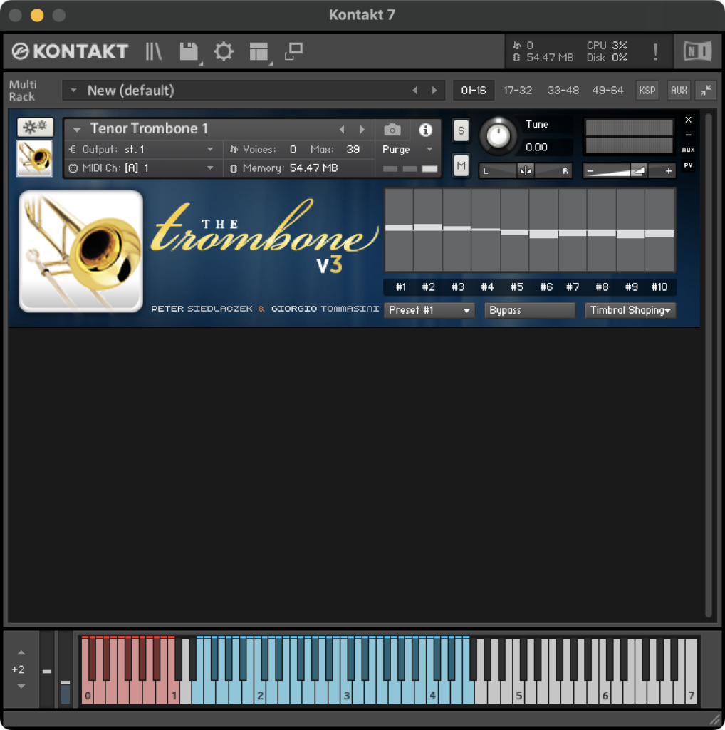Click the snowflake instrument edit icon

coord(35,127)
